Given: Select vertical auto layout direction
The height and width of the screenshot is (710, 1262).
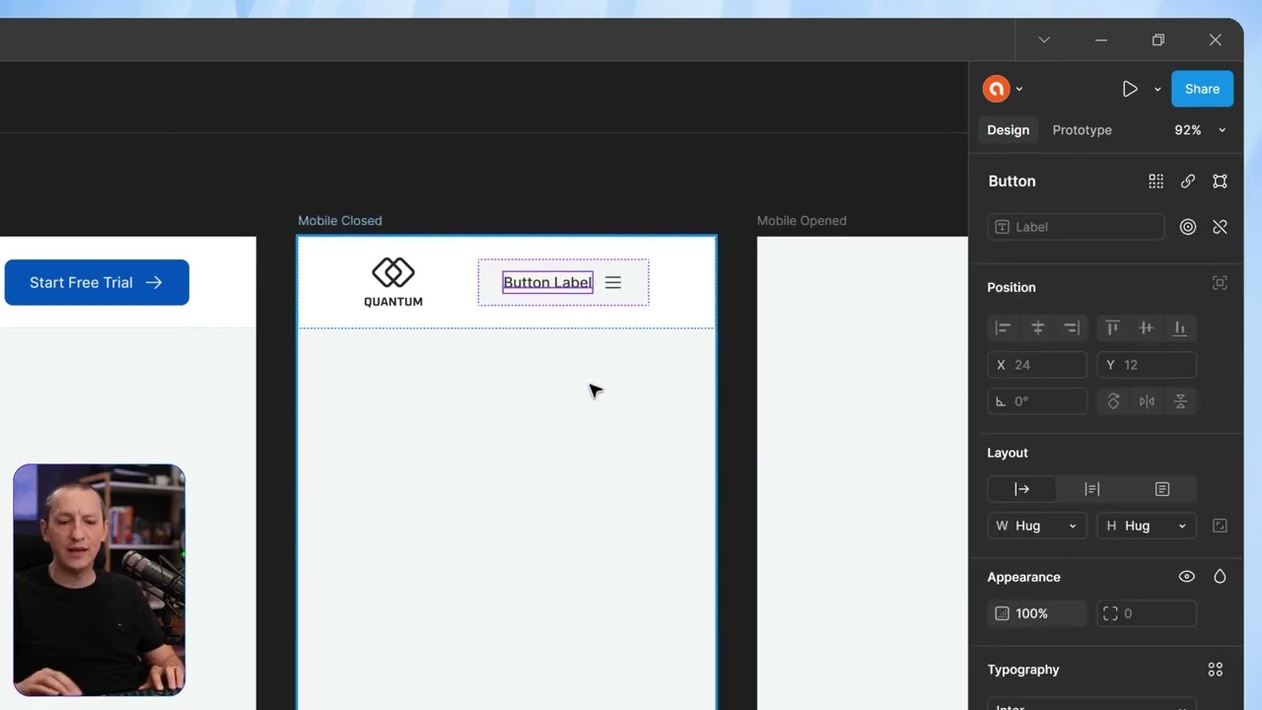Looking at the screenshot, I should 1091,489.
